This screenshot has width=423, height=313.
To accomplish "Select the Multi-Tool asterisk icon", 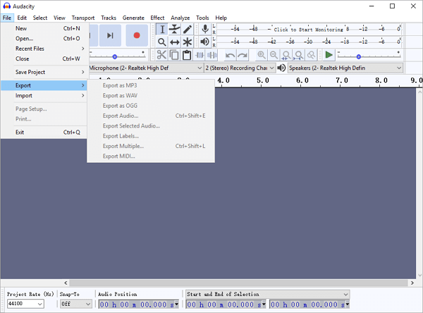I will point(187,42).
